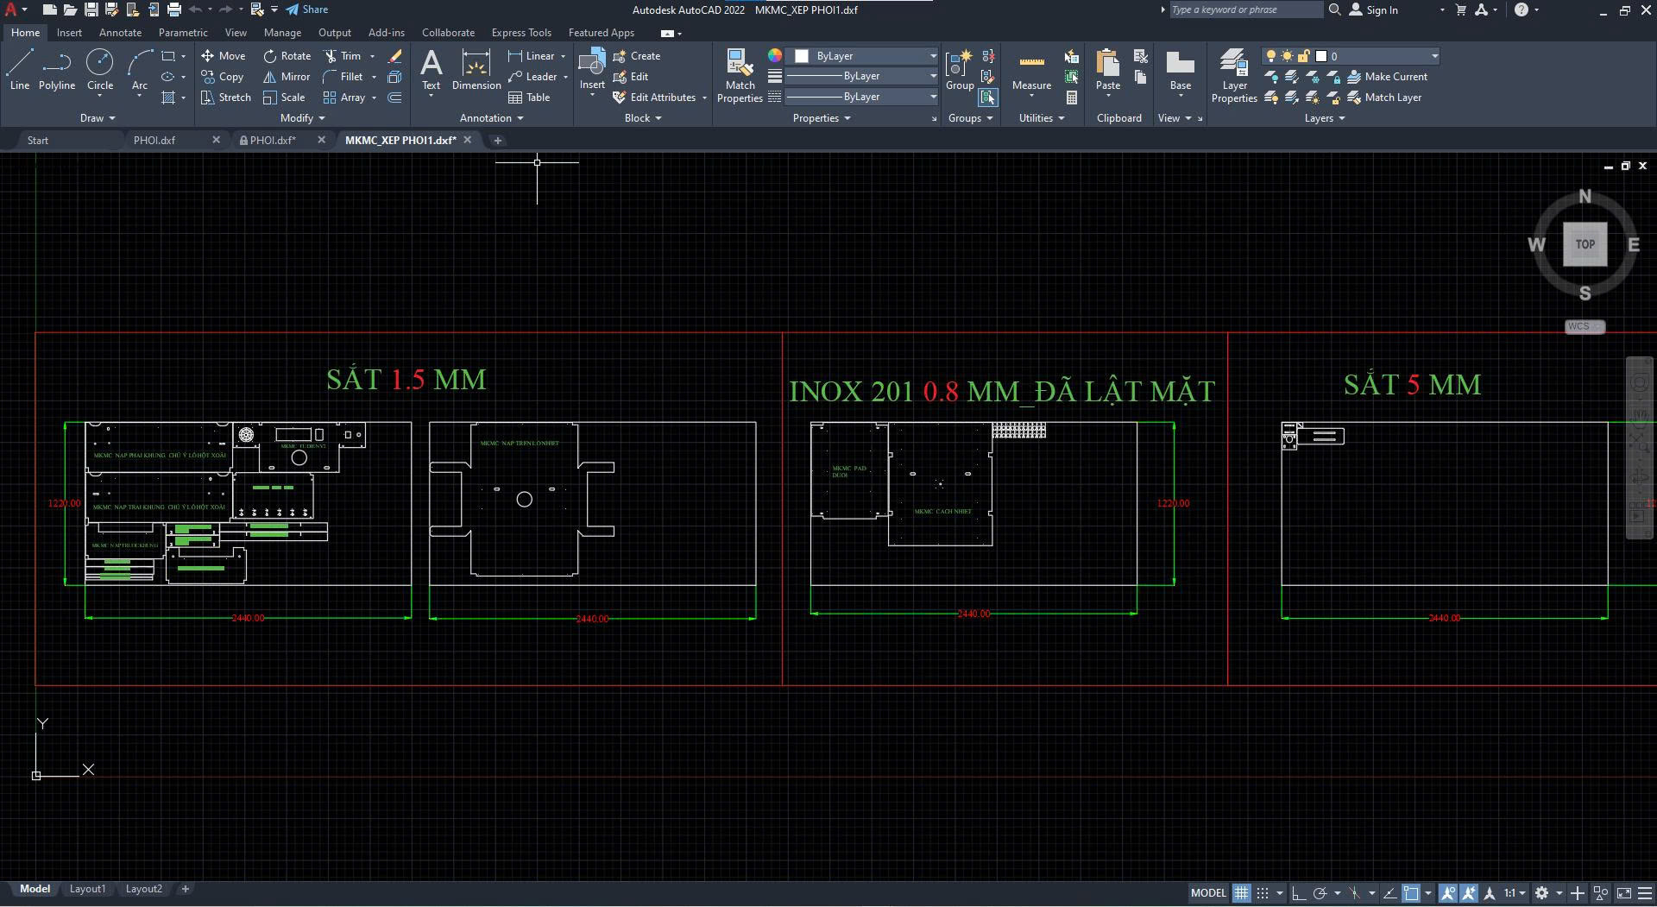Activate the Trim command
This screenshot has width=1657, height=907.
pyautogui.click(x=347, y=55)
